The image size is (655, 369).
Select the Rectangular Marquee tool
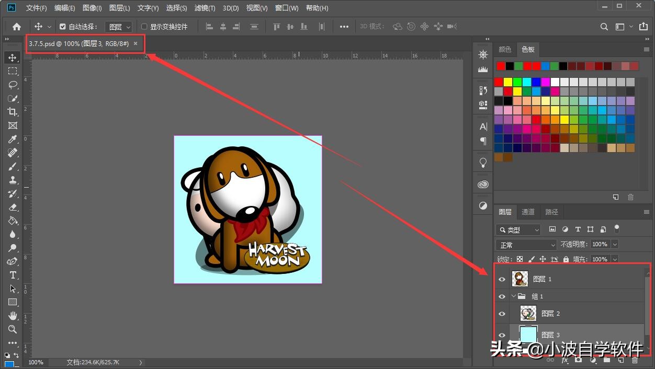13,71
